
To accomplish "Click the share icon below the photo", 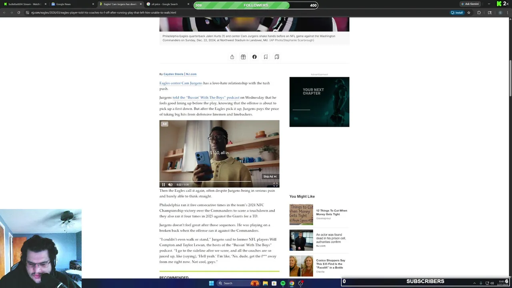I will pos(232,57).
